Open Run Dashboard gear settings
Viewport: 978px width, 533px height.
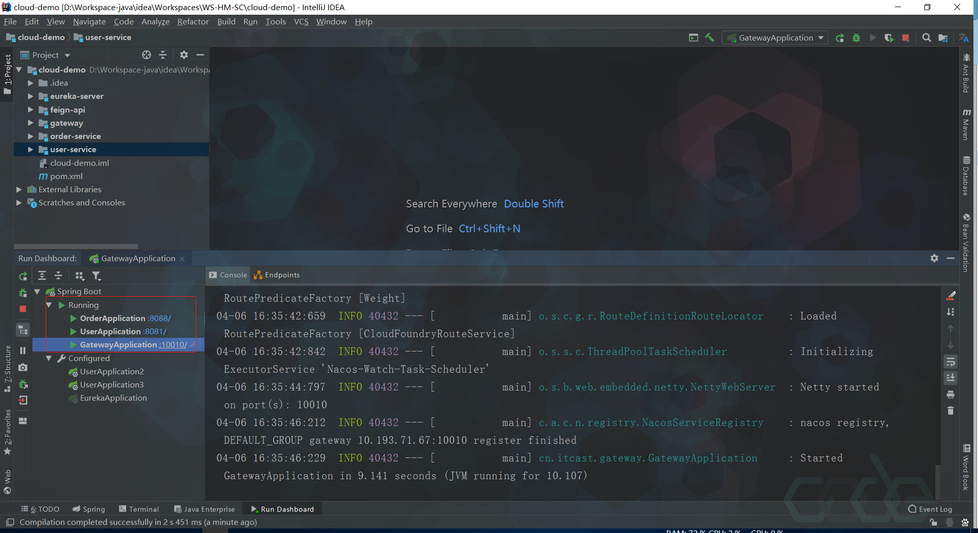934,258
